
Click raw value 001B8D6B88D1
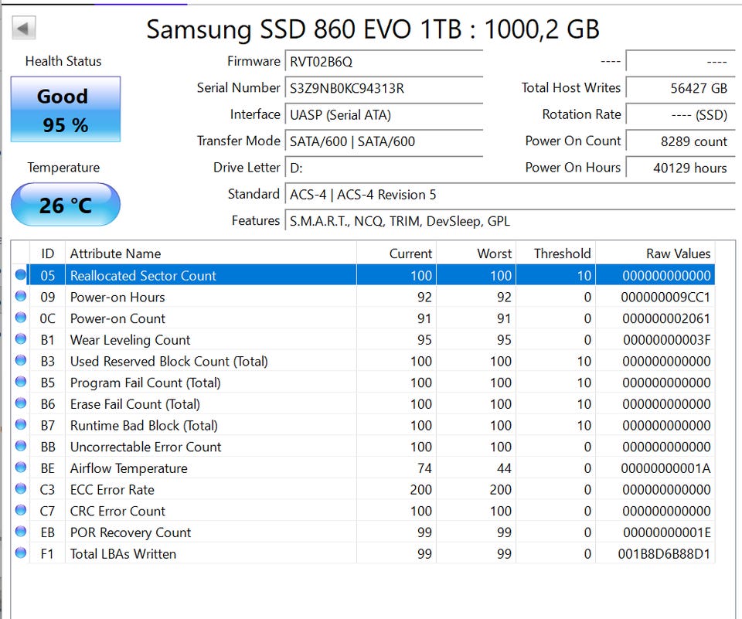pyautogui.click(x=665, y=553)
